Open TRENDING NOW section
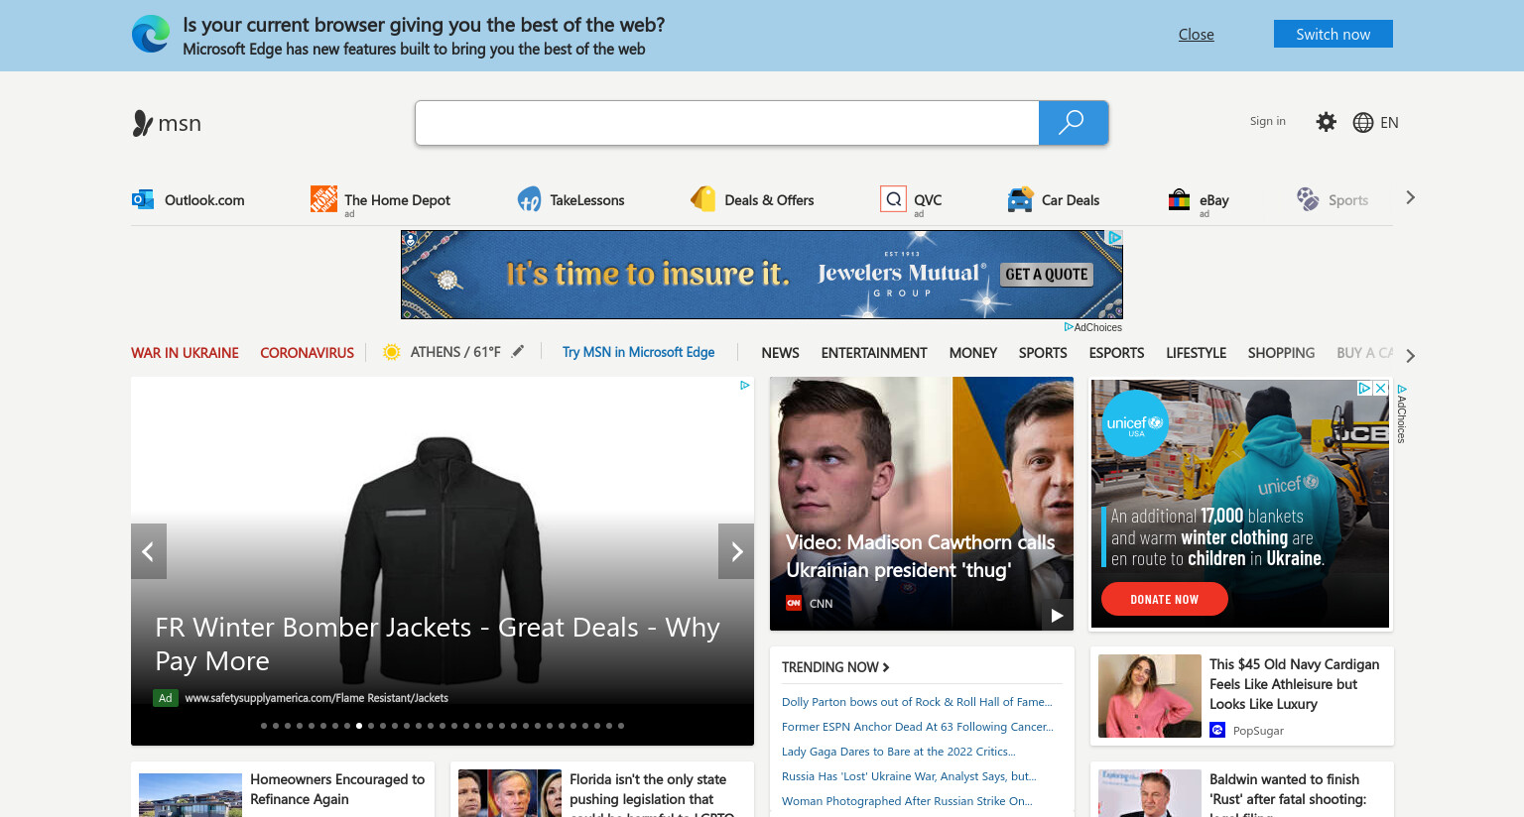The width and height of the screenshot is (1524, 817). point(835,667)
